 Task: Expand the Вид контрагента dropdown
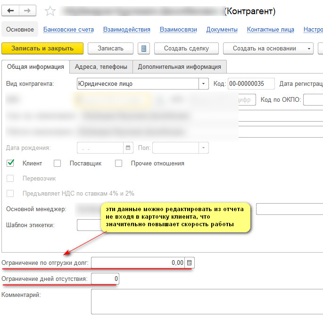click(204, 84)
